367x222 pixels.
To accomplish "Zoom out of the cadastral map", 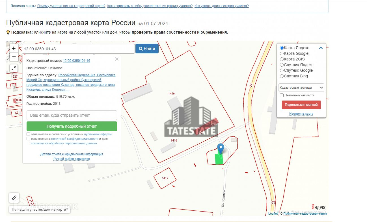I will coord(14,57).
